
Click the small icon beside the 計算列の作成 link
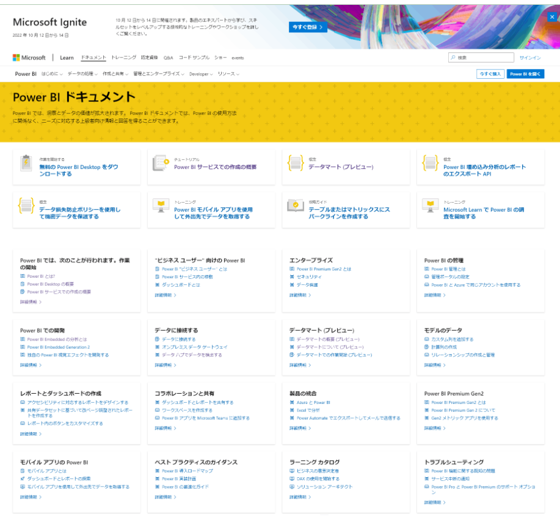pyautogui.click(x=426, y=347)
